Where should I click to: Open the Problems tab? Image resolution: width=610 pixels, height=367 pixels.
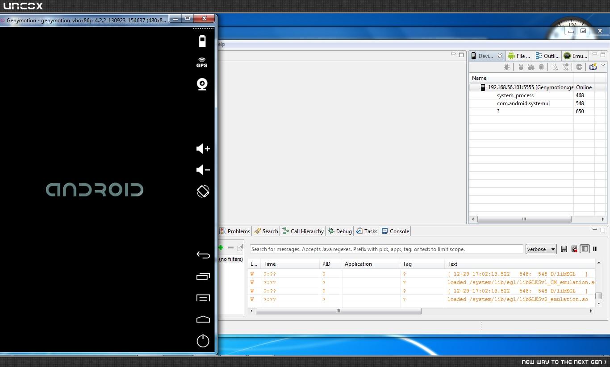point(234,231)
